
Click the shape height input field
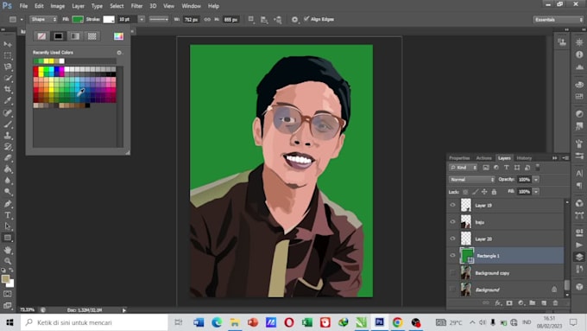point(230,20)
